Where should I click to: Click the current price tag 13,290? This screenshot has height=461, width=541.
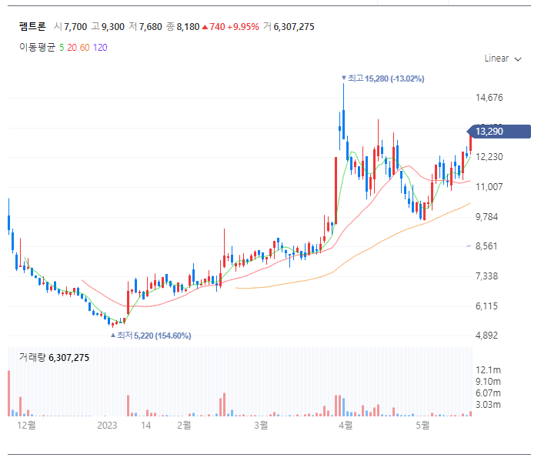click(499, 132)
